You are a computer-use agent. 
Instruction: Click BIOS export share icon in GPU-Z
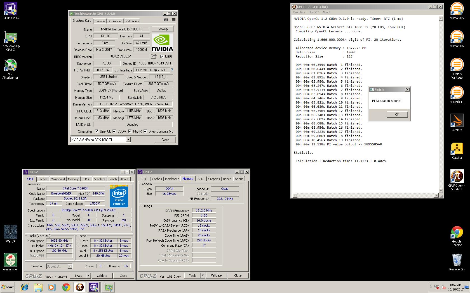click(154, 56)
